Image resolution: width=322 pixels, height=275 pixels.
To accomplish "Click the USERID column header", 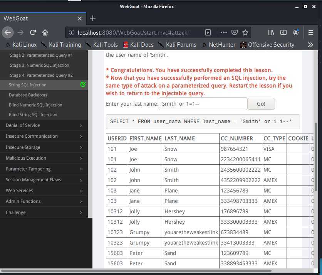I will [x=117, y=138].
